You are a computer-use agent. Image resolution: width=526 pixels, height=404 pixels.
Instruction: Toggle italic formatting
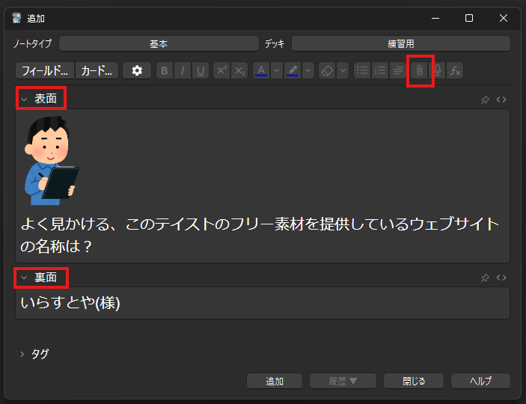coord(183,70)
